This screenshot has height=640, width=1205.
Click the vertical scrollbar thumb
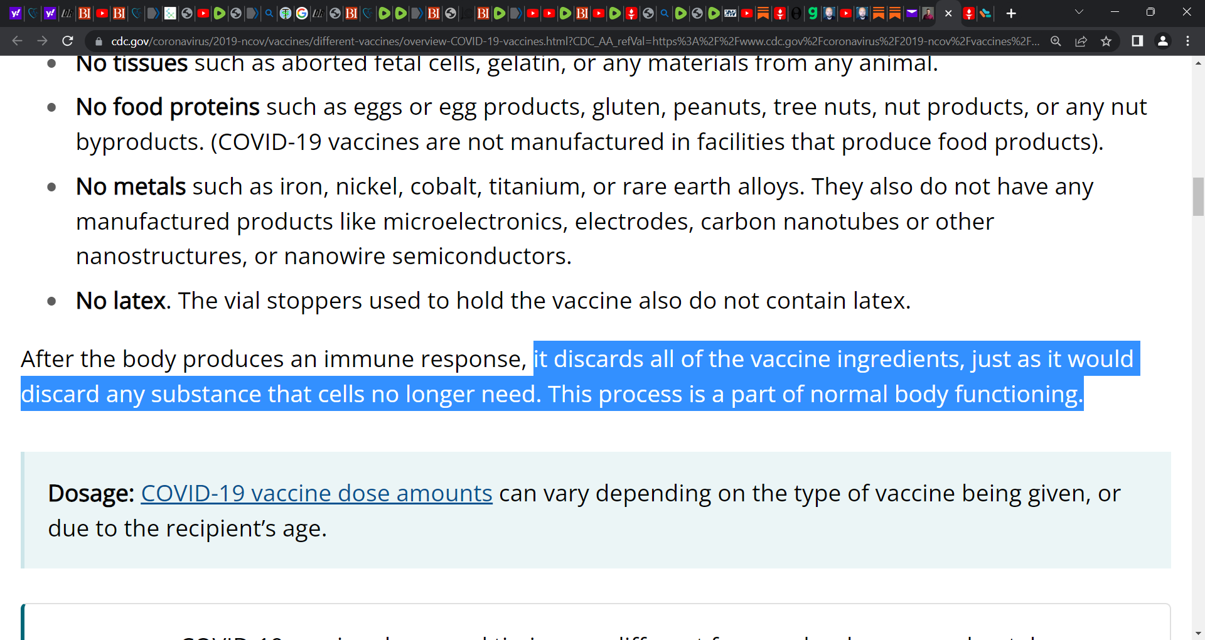click(x=1198, y=197)
